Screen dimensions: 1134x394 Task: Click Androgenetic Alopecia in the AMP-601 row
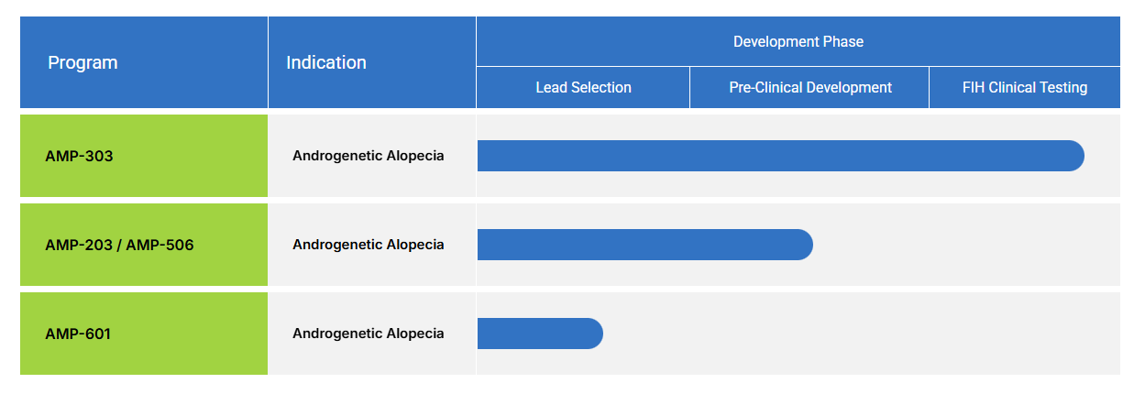368,334
